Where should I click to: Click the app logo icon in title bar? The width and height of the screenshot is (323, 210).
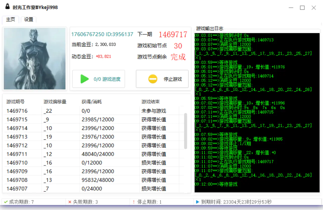point(8,7)
